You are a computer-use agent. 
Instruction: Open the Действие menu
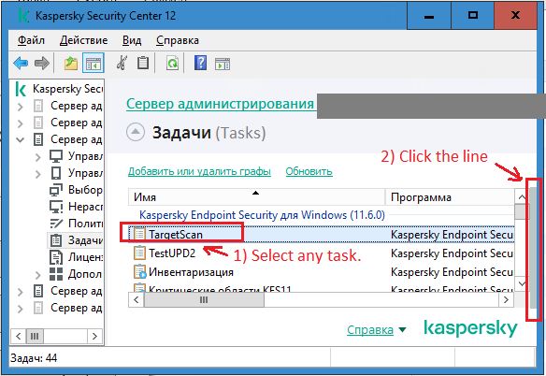point(83,40)
